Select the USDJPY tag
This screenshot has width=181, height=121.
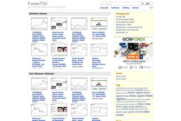click(x=131, y=112)
